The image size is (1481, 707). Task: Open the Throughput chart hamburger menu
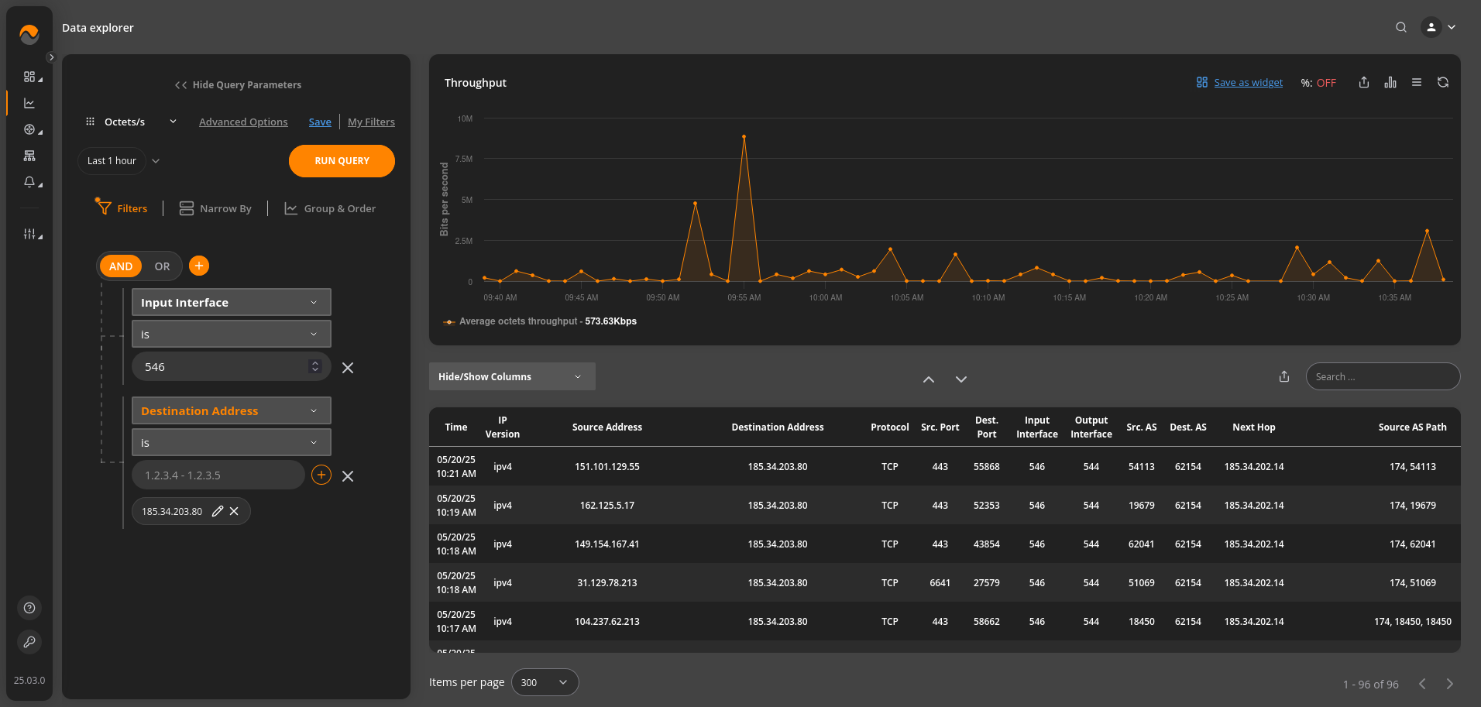(1417, 83)
